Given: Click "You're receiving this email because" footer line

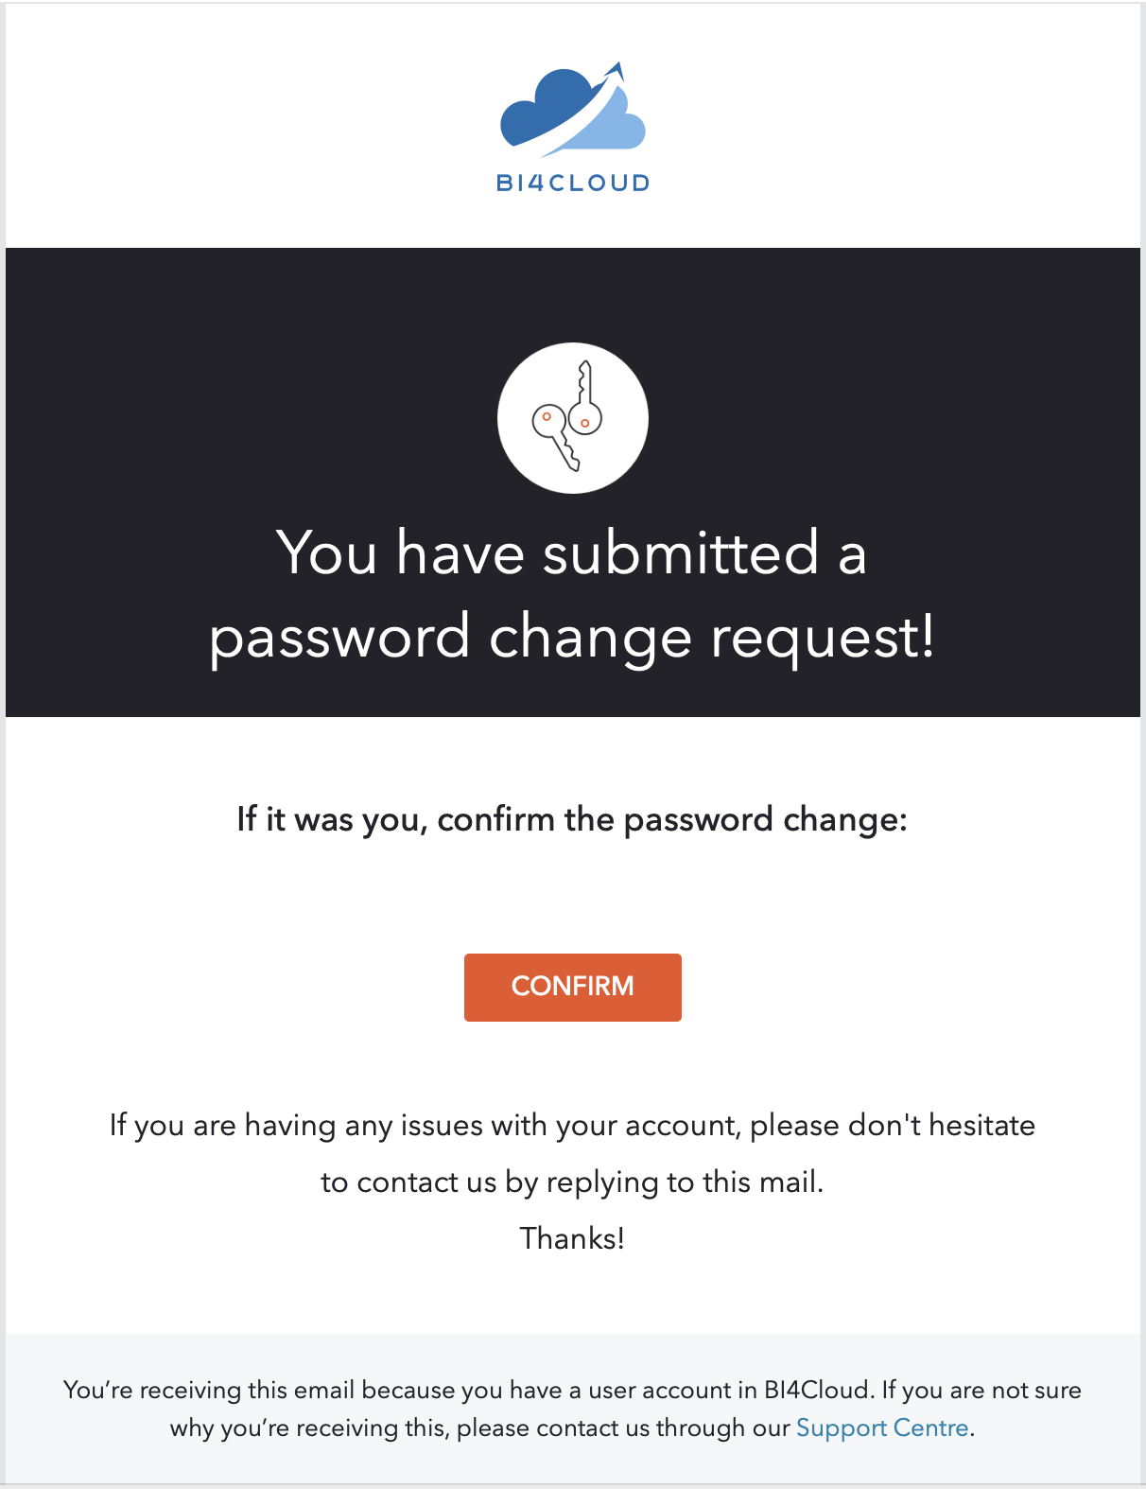Looking at the screenshot, I should 573,1390.
